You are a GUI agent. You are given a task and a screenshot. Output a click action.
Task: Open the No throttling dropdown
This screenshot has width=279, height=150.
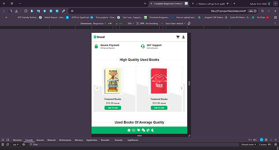pos(154,23)
